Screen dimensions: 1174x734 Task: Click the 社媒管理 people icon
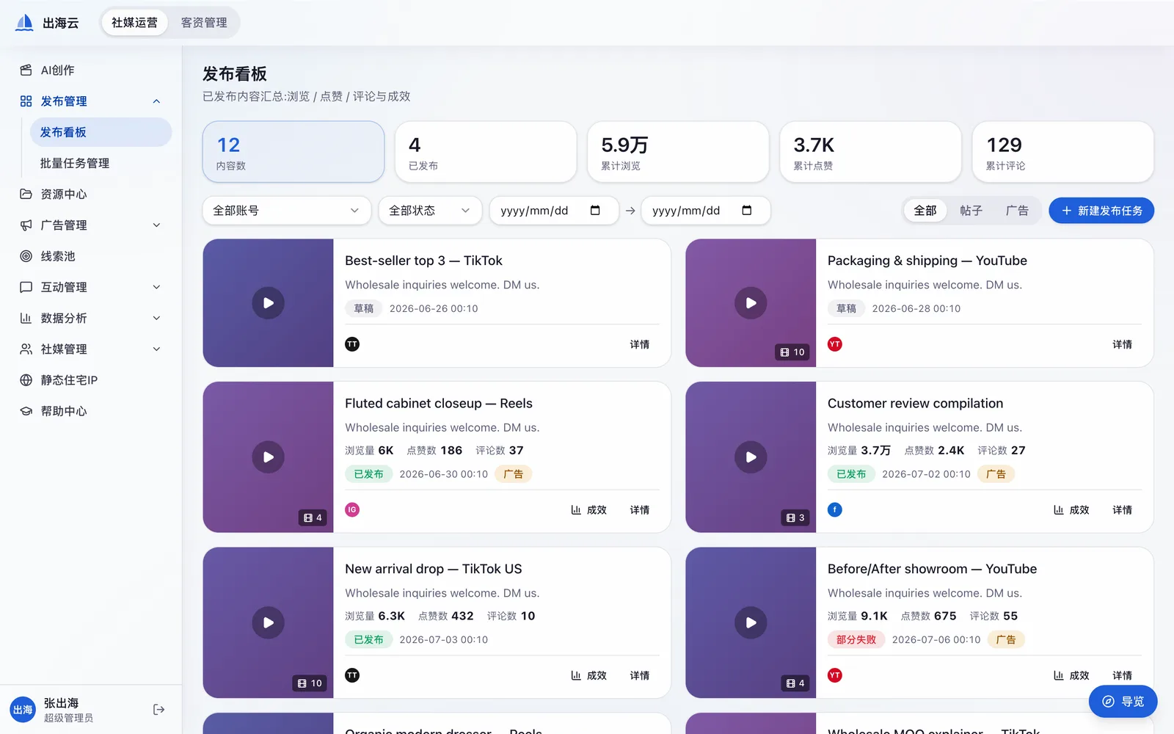click(26, 349)
